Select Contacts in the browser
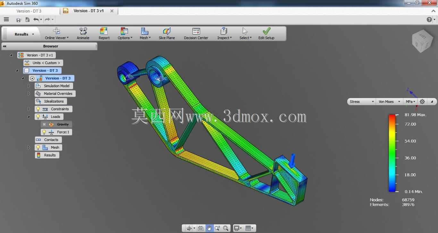438x233 pixels. 48,140
